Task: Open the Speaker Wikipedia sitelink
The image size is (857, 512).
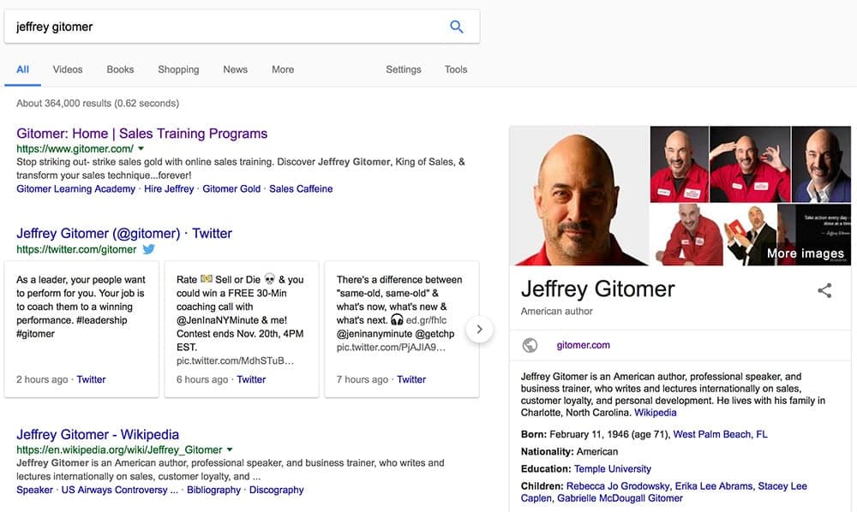Action: point(34,490)
